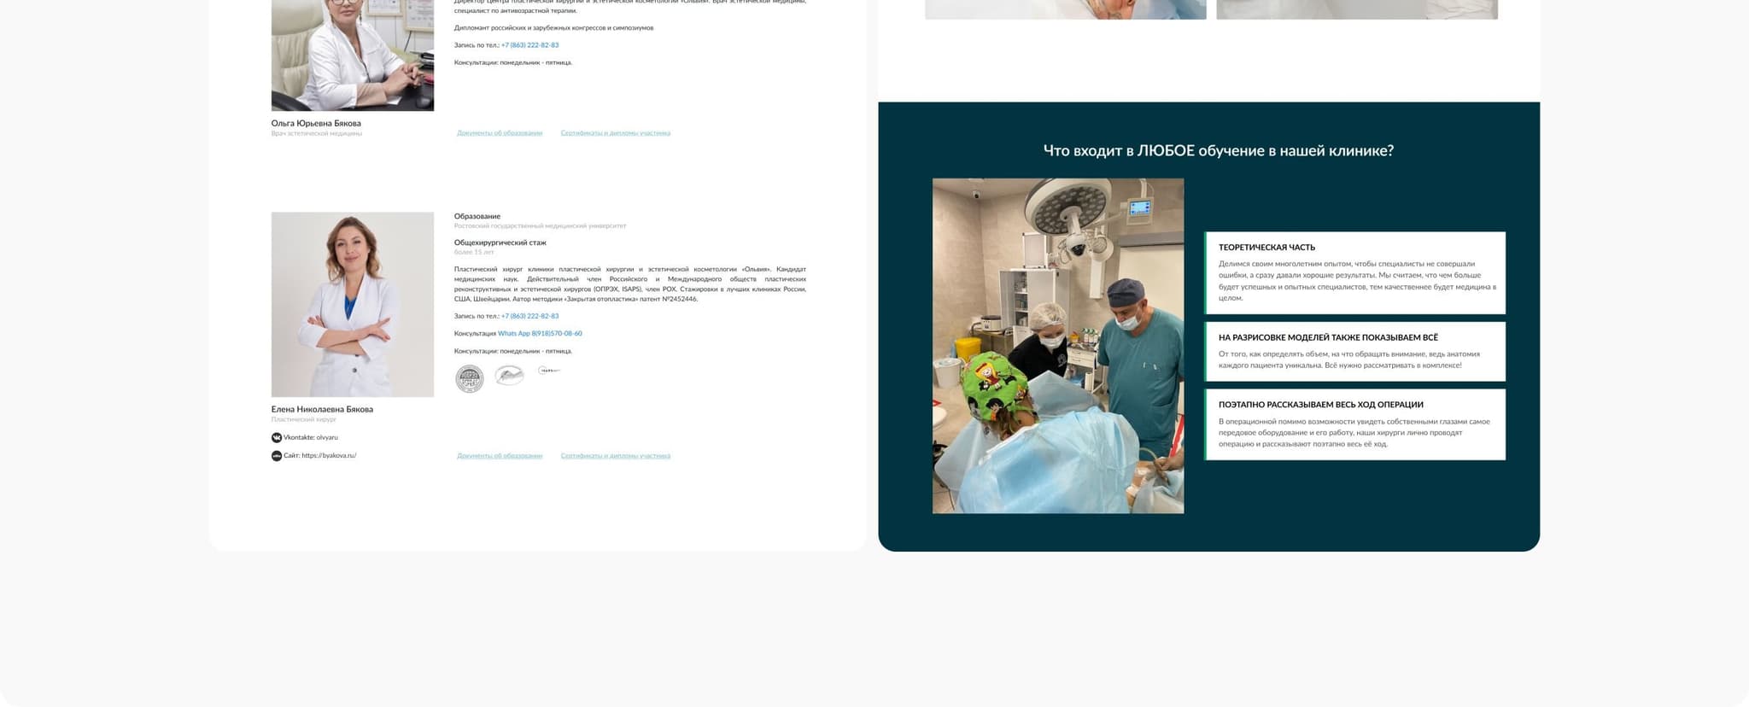
Task: Select the ПОЭТАПНО РАССКАЗЫВАЕМ ВЕСЬ ХОД ОПЕРАЦИИ card
Action: point(1354,424)
